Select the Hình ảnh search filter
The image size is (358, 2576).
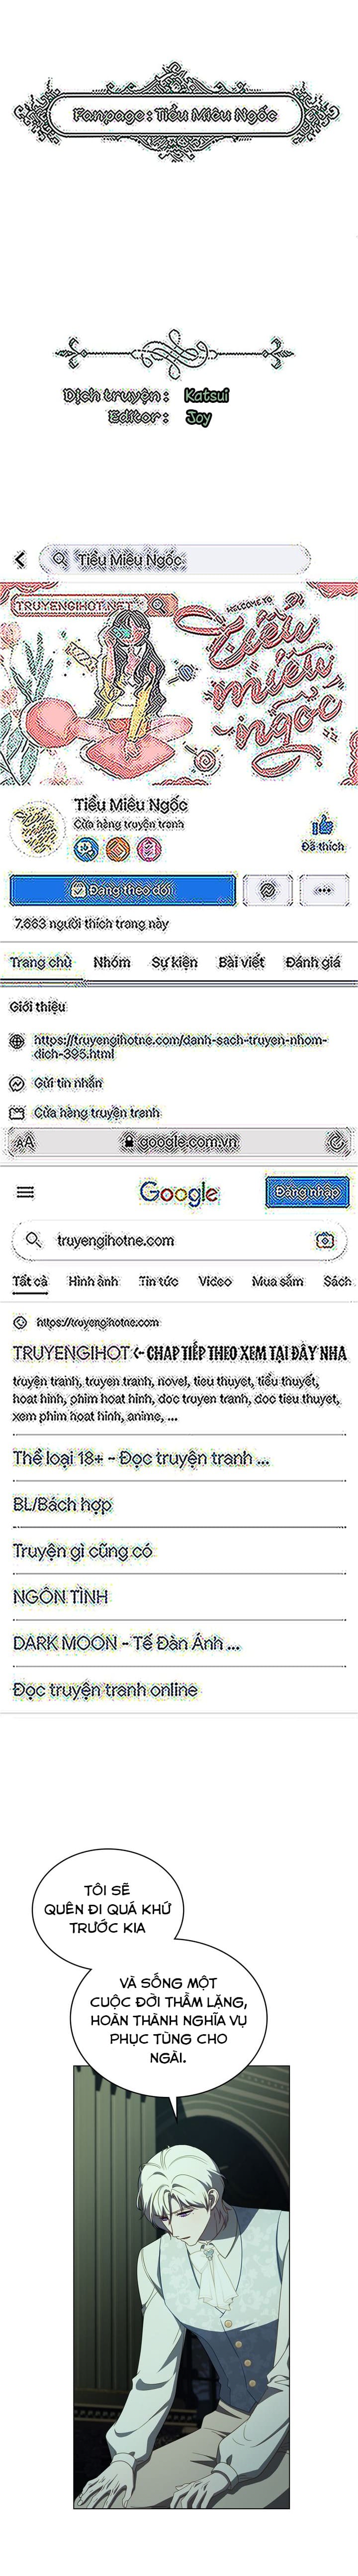pos(93,1281)
